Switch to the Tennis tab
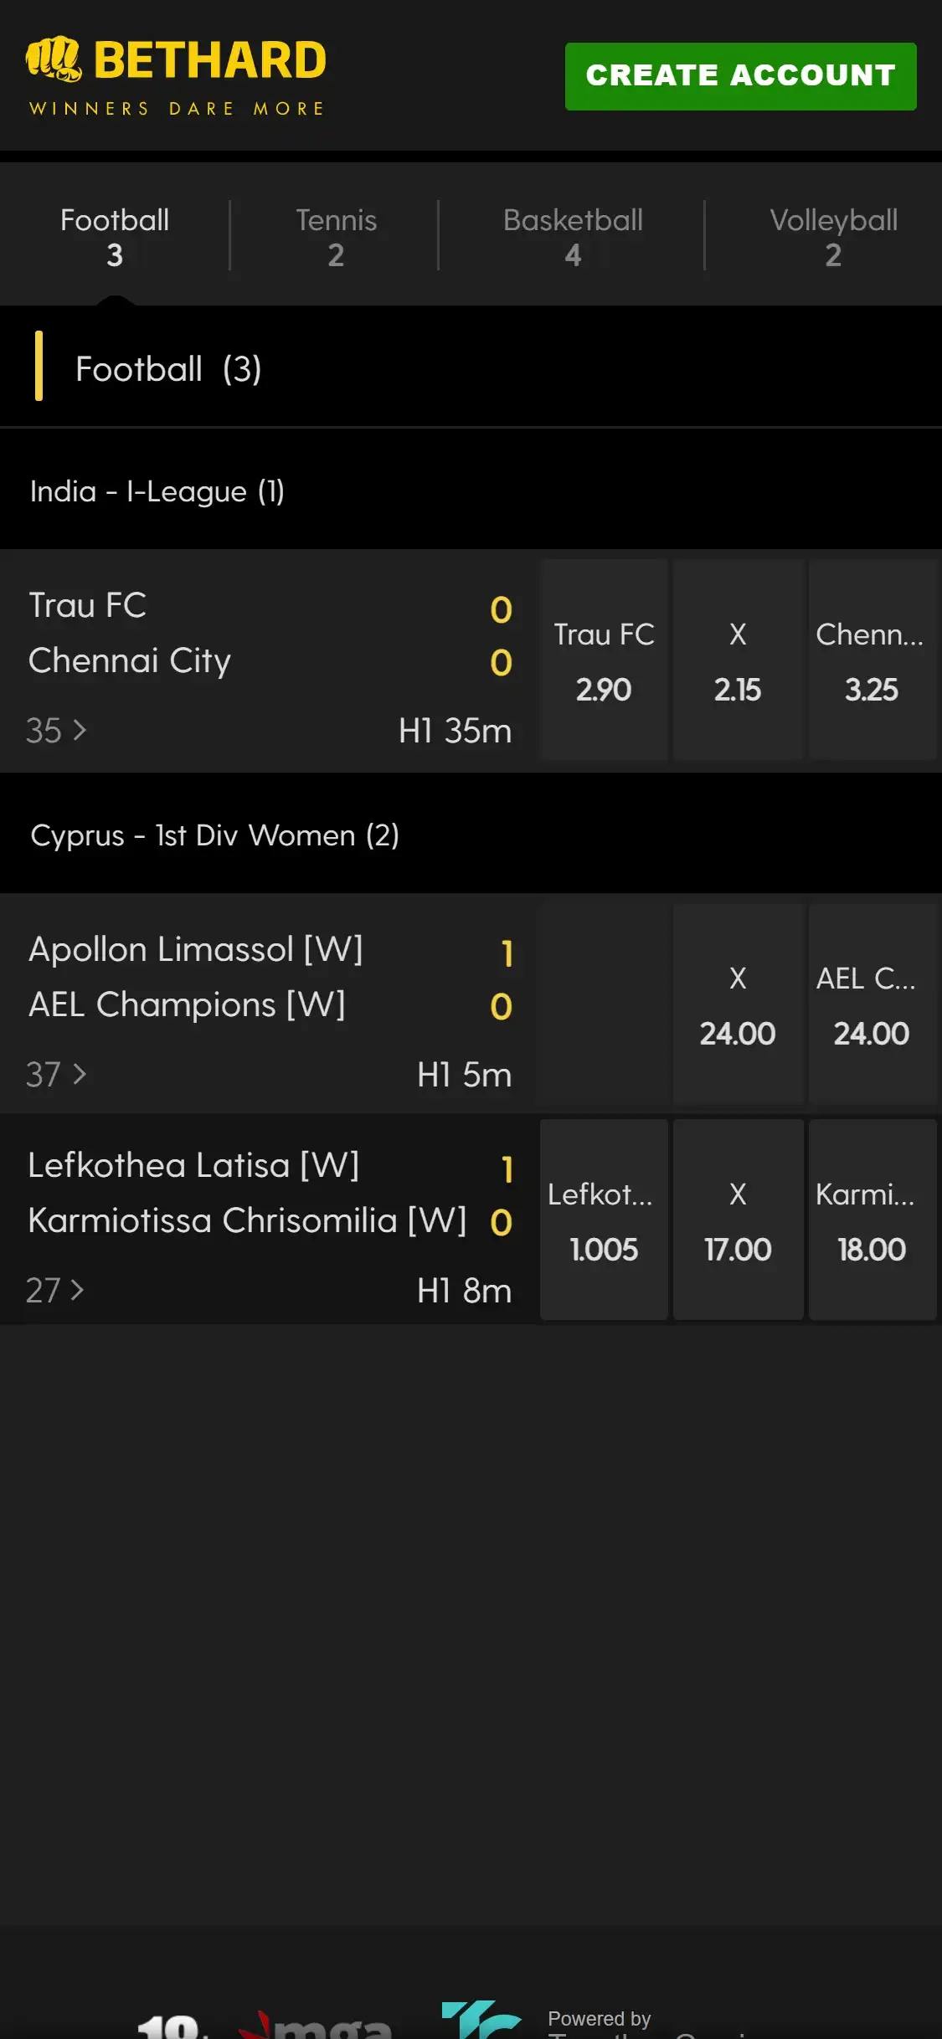Viewport: 942px width, 2039px height. tap(336, 236)
